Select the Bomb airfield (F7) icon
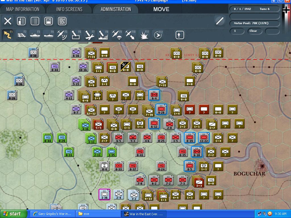This screenshot has height=218, width=291. (90, 35)
